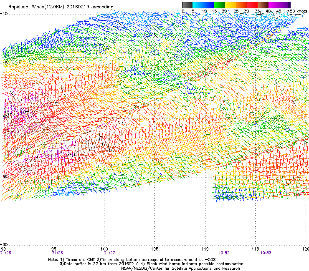Click the legend value '30' under the color bar
309x271 pixels.
pyautogui.click(x=246, y=11)
